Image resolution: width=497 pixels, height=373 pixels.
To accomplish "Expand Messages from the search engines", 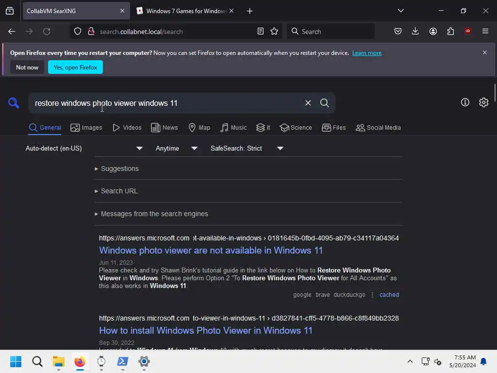I will [x=151, y=214].
